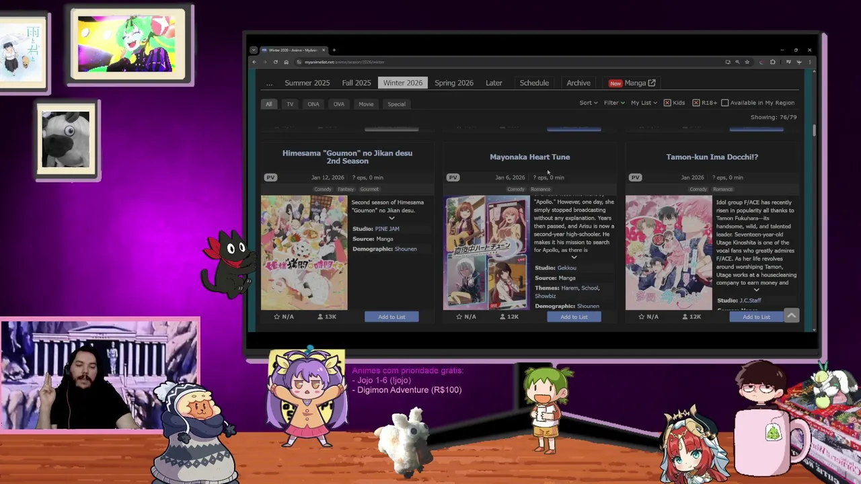Image resolution: width=861 pixels, height=484 pixels.
Task: Add Tamon-kun Ima Docchi to list
Action: [x=756, y=317]
